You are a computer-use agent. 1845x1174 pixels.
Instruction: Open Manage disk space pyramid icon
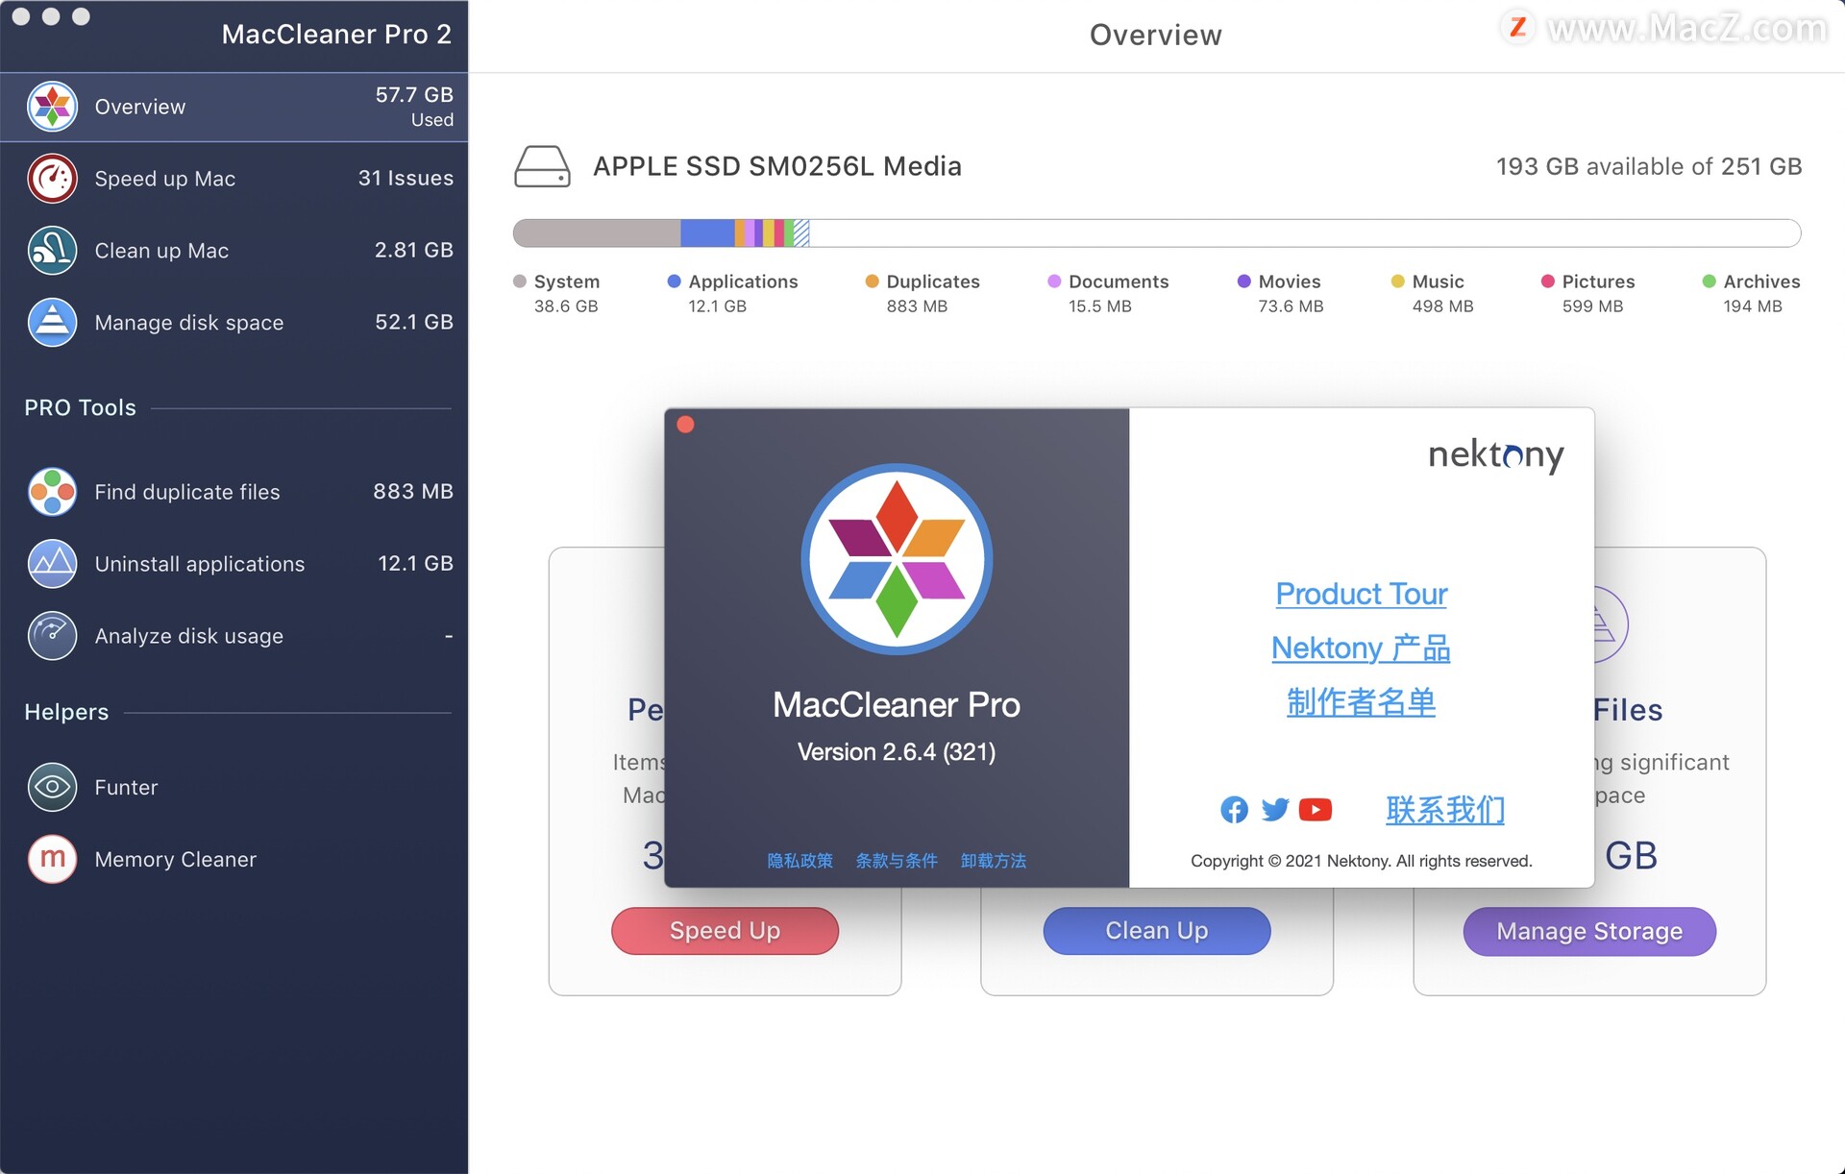tap(52, 323)
